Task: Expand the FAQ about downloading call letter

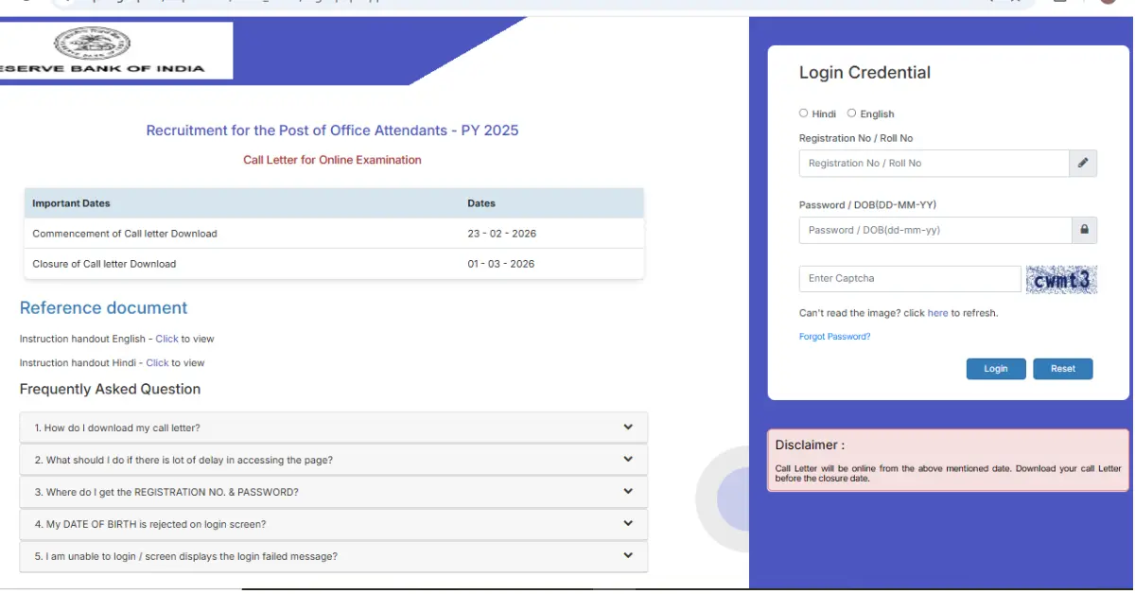Action: click(x=333, y=427)
